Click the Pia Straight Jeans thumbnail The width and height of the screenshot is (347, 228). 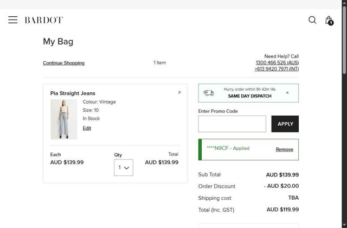point(64,119)
